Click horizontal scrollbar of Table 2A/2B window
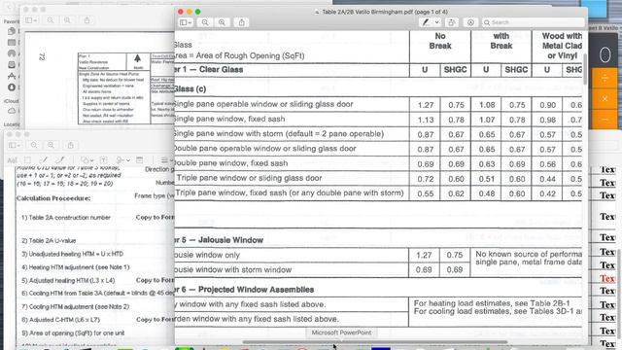Image resolution: width=622 pixels, height=350 pixels. [x=375, y=341]
